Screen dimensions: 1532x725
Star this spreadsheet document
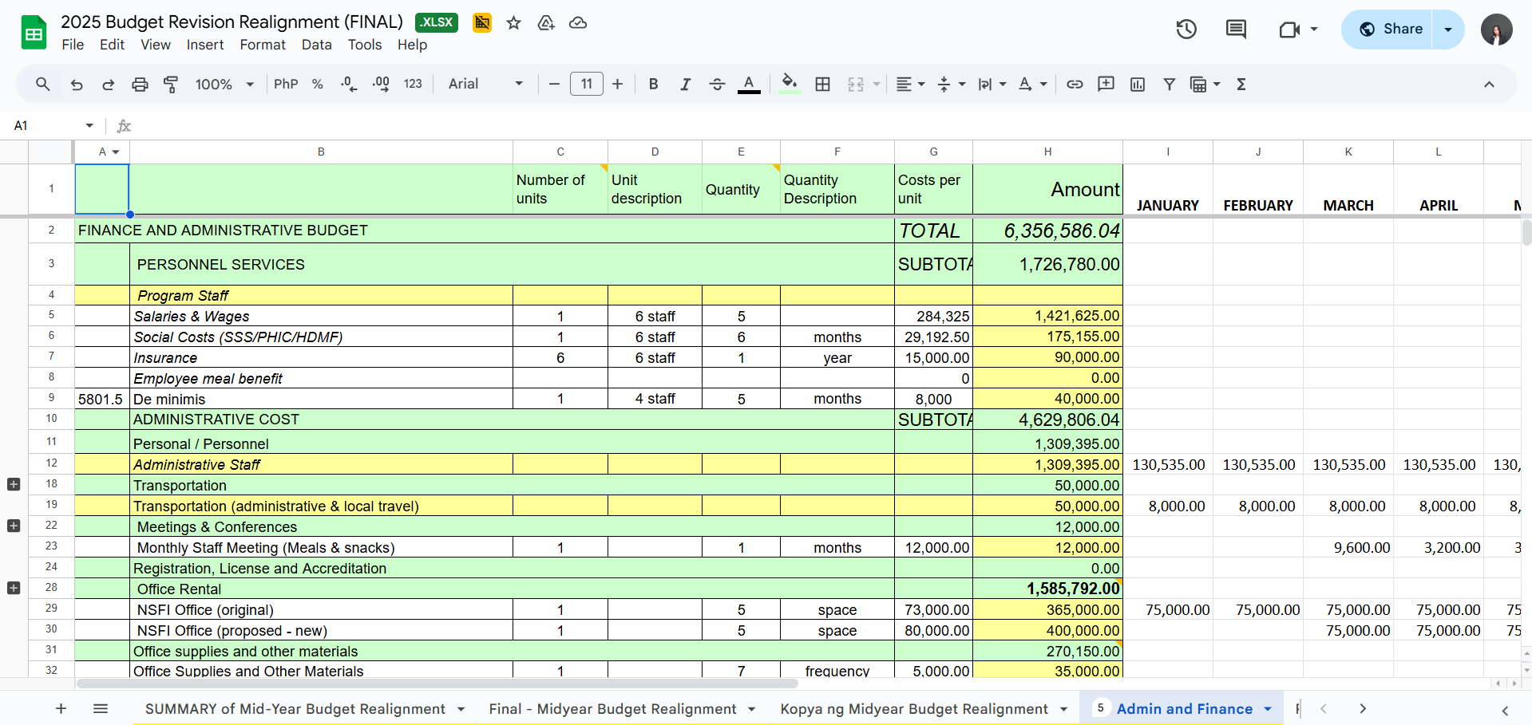(x=514, y=23)
